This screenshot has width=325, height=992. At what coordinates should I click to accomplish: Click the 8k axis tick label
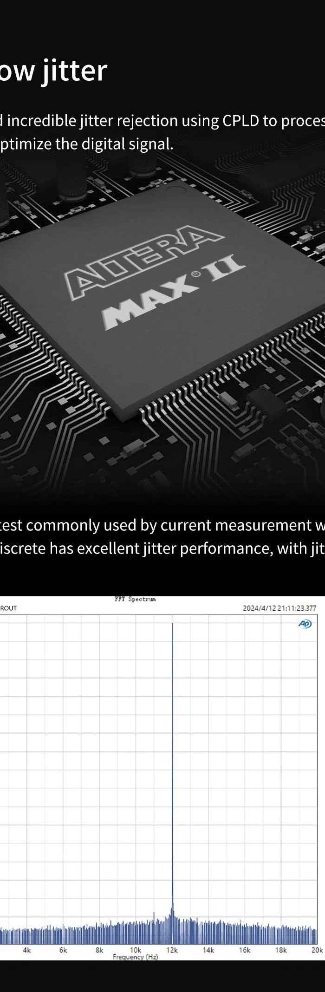point(99,950)
